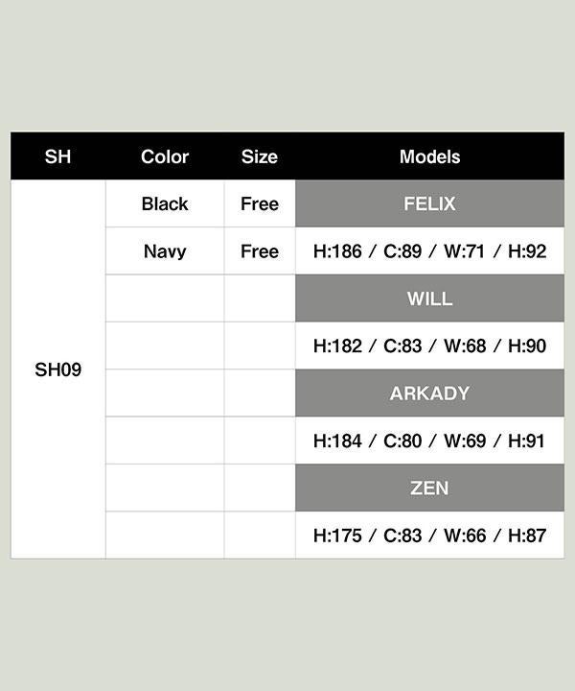The image size is (575, 691).
Task: Click Zen's measurements row H:175
Action: pyautogui.click(x=430, y=536)
